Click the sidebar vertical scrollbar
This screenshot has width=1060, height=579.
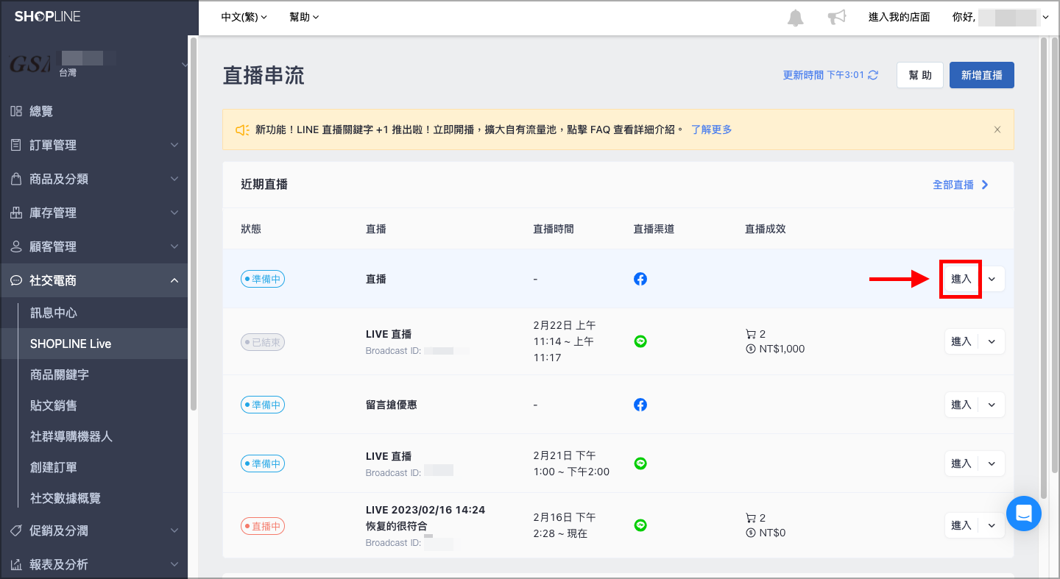(194, 224)
